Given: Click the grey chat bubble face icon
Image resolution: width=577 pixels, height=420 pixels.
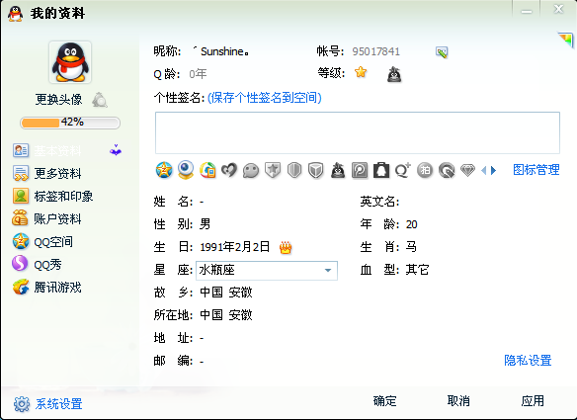Looking at the screenshot, I should (251, 171).
